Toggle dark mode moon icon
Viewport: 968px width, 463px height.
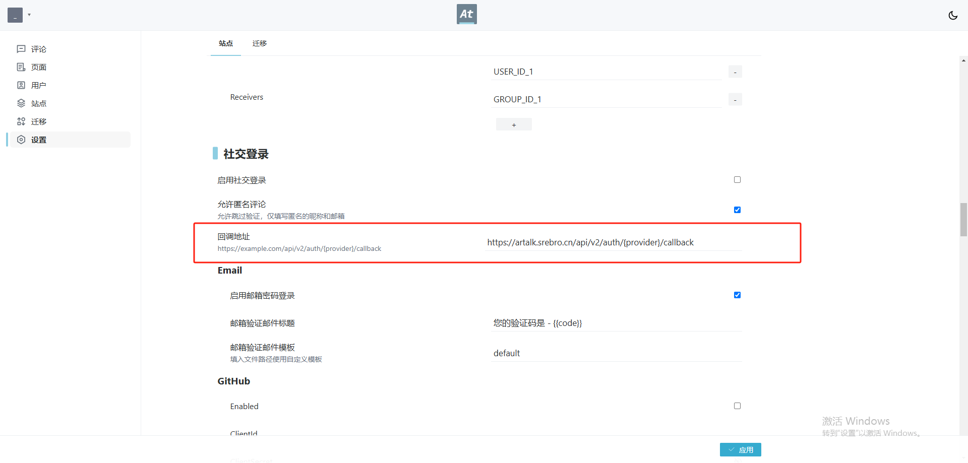click(x=952, y=15)
